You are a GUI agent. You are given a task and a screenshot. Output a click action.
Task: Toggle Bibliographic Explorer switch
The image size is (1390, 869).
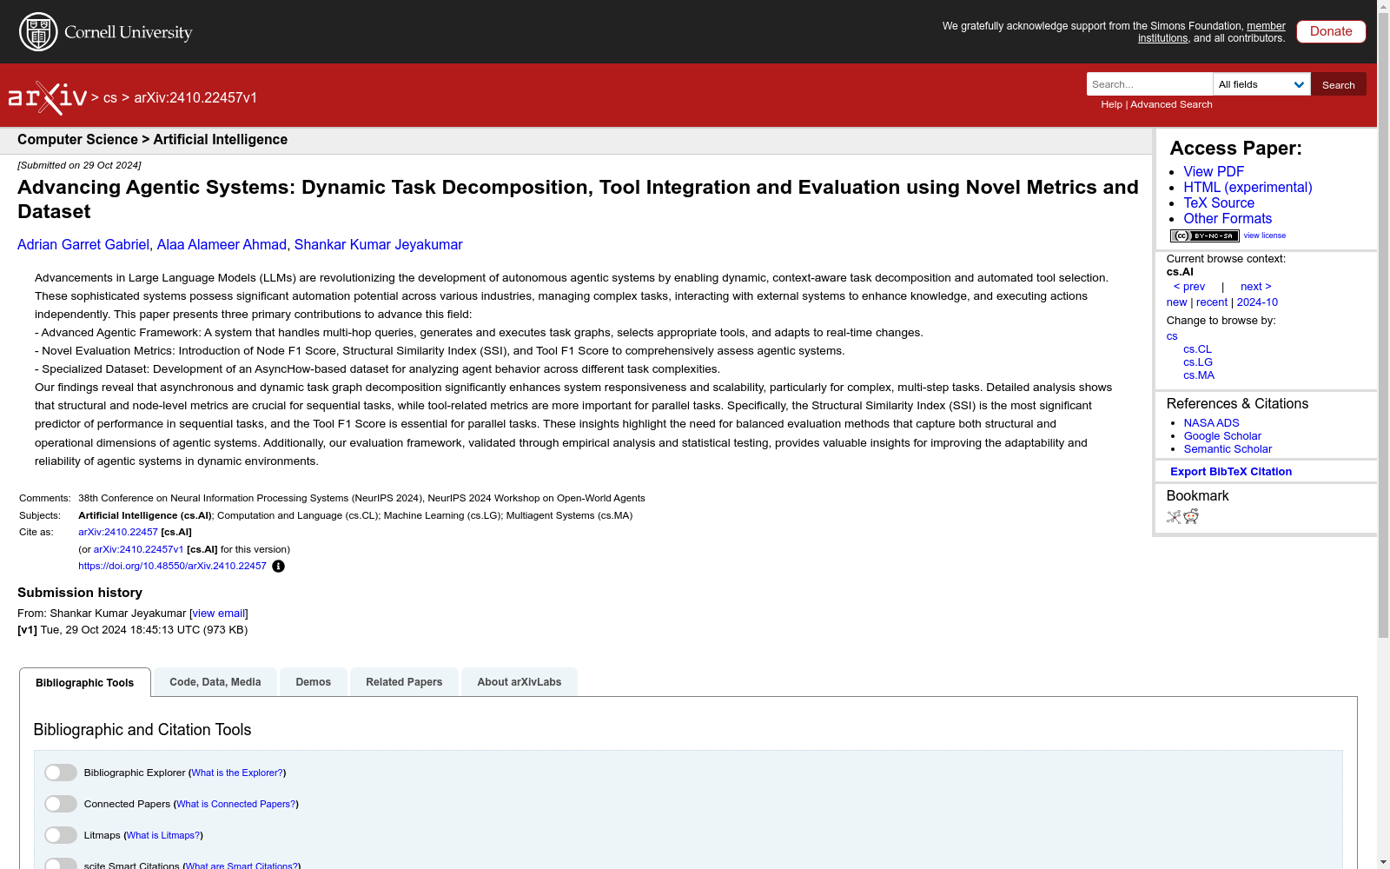pos(61,773)
